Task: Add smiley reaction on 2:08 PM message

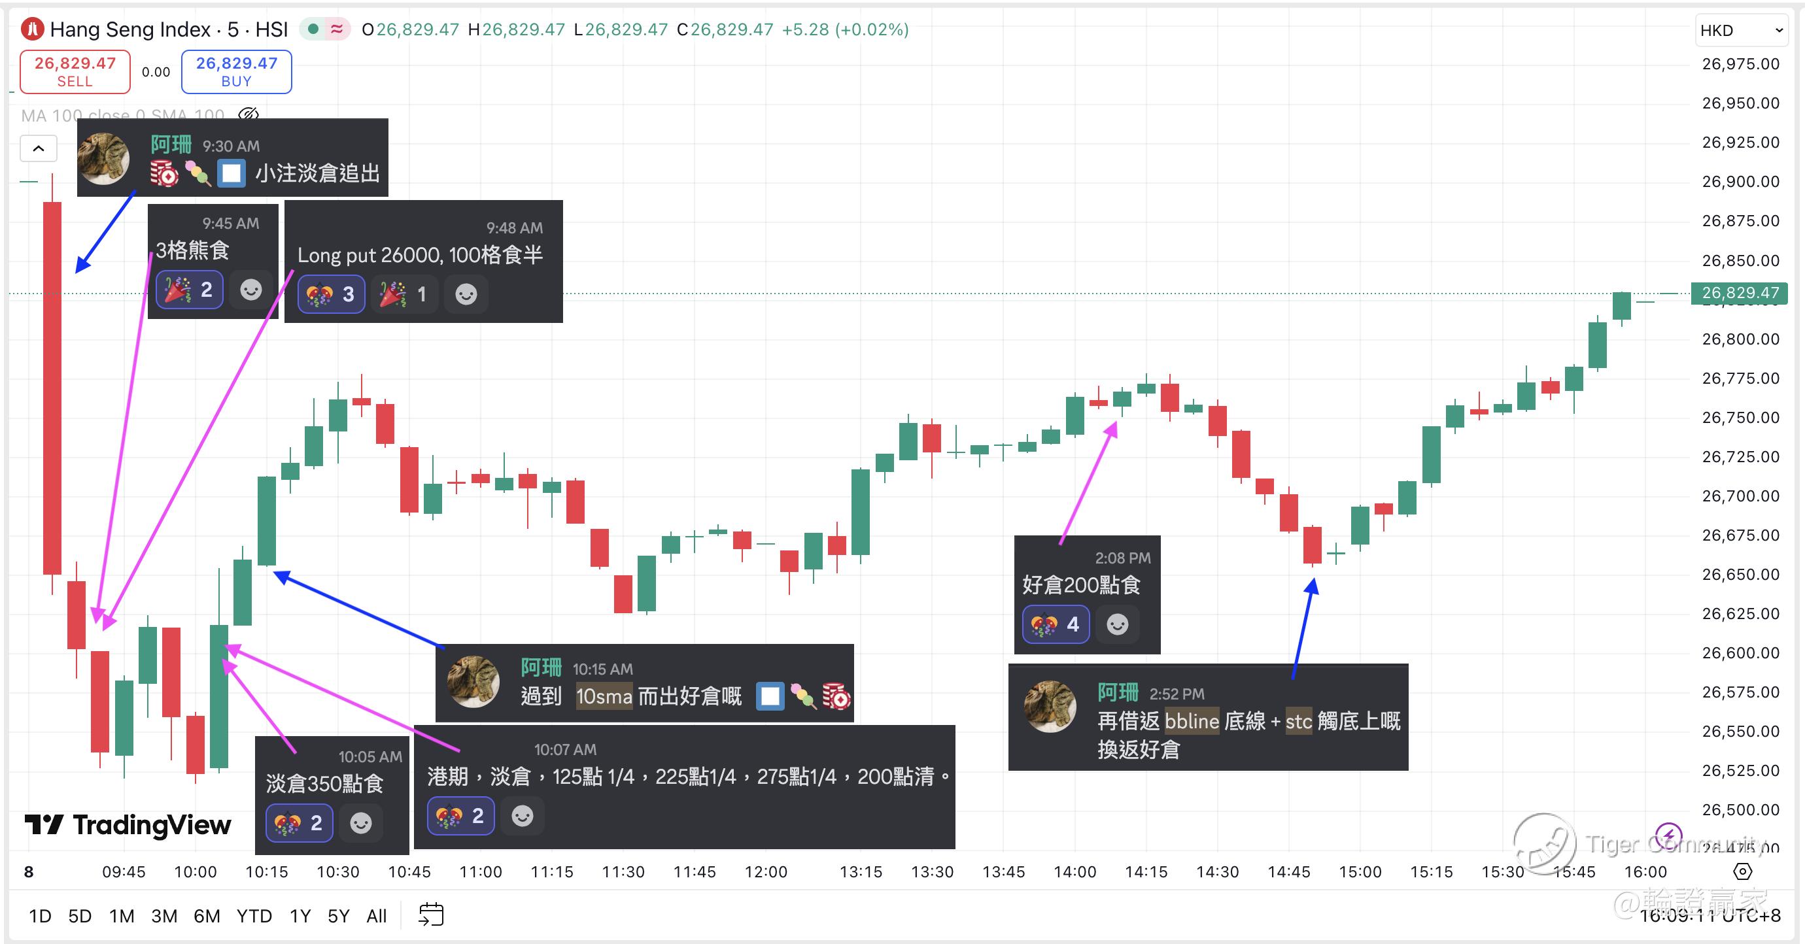Action: pyautogui.click(x=1117, y=624)
